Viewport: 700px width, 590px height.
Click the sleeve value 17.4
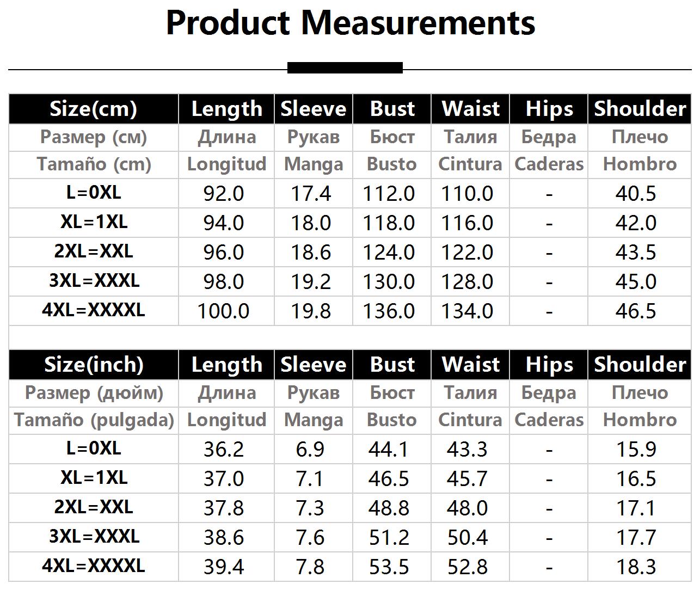[x=311, y=194]
